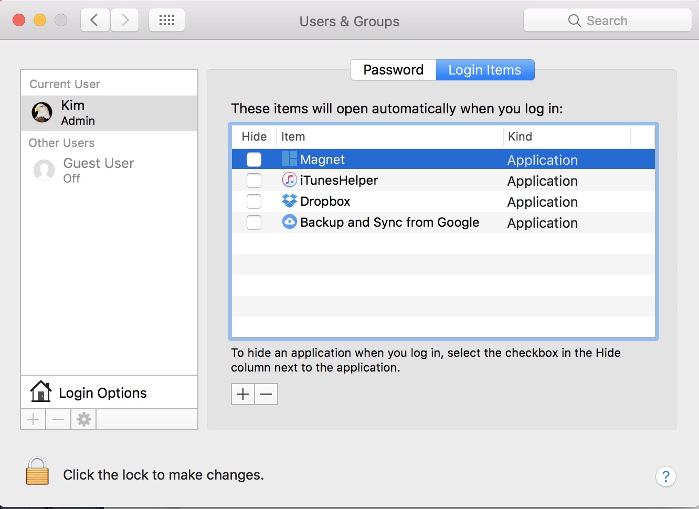Image resolution: width=699 pixels, height=509 pixels.
Task: Go back with the left chevron
Action: click(x=95, y=20)
